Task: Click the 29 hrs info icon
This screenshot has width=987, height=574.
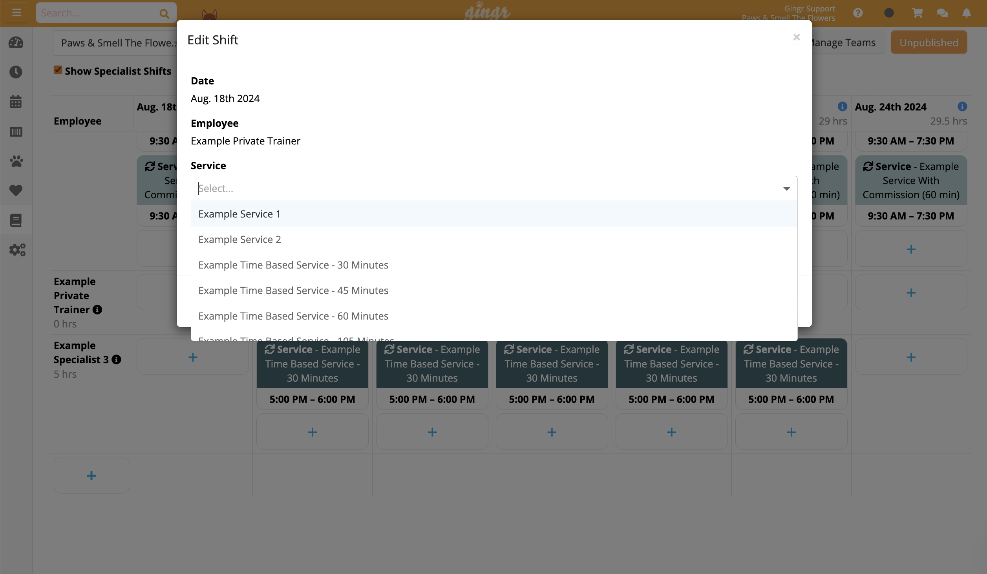Action: click(843, 106)
